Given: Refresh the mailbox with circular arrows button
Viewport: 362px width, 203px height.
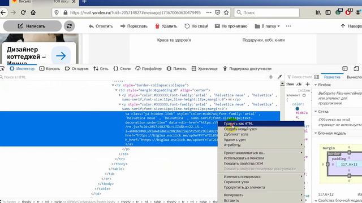Looking at the screenshot, I should click(x=69, y=26).
